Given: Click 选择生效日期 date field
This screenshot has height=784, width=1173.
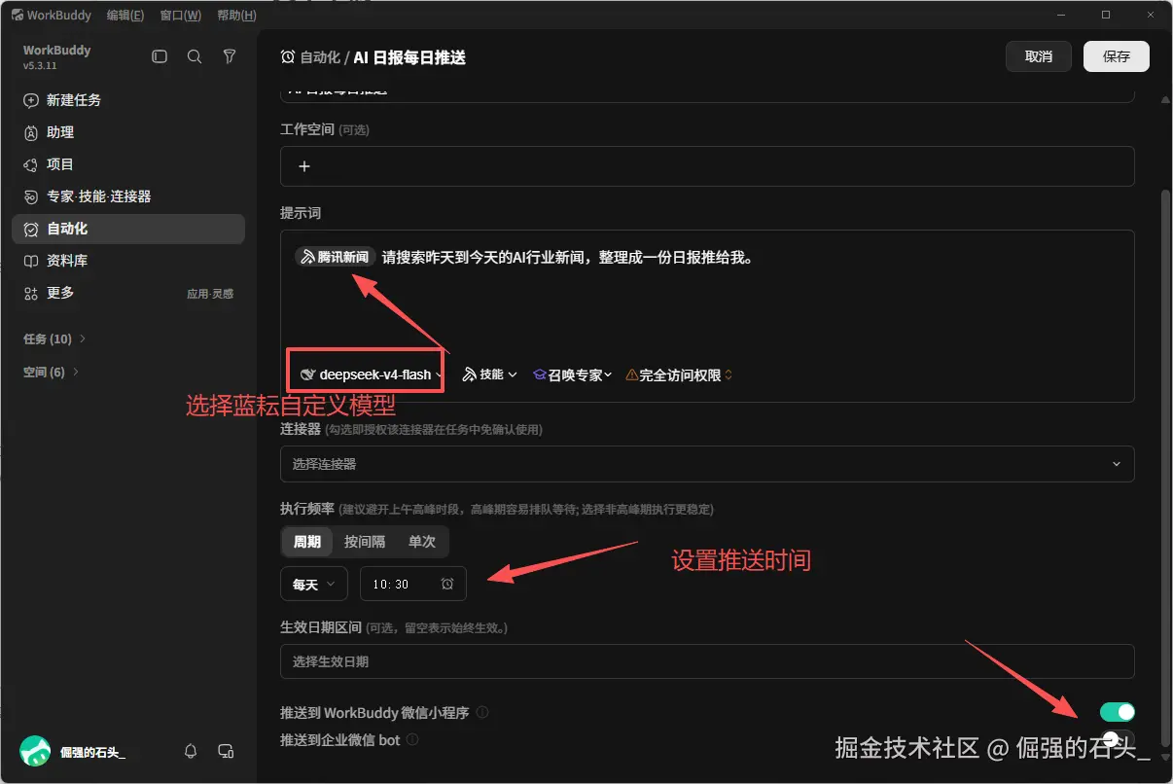Looking at the screenshot, I should tap(707, 661).
